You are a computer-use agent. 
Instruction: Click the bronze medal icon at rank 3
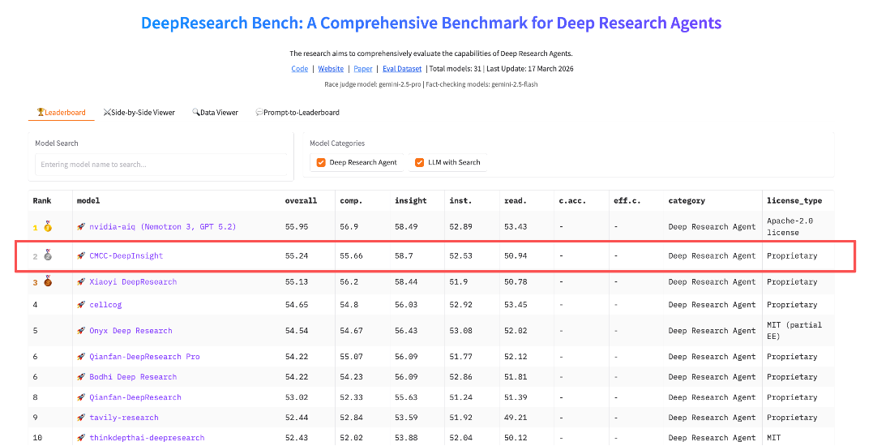pyautogui.click(x=48, y=281)
